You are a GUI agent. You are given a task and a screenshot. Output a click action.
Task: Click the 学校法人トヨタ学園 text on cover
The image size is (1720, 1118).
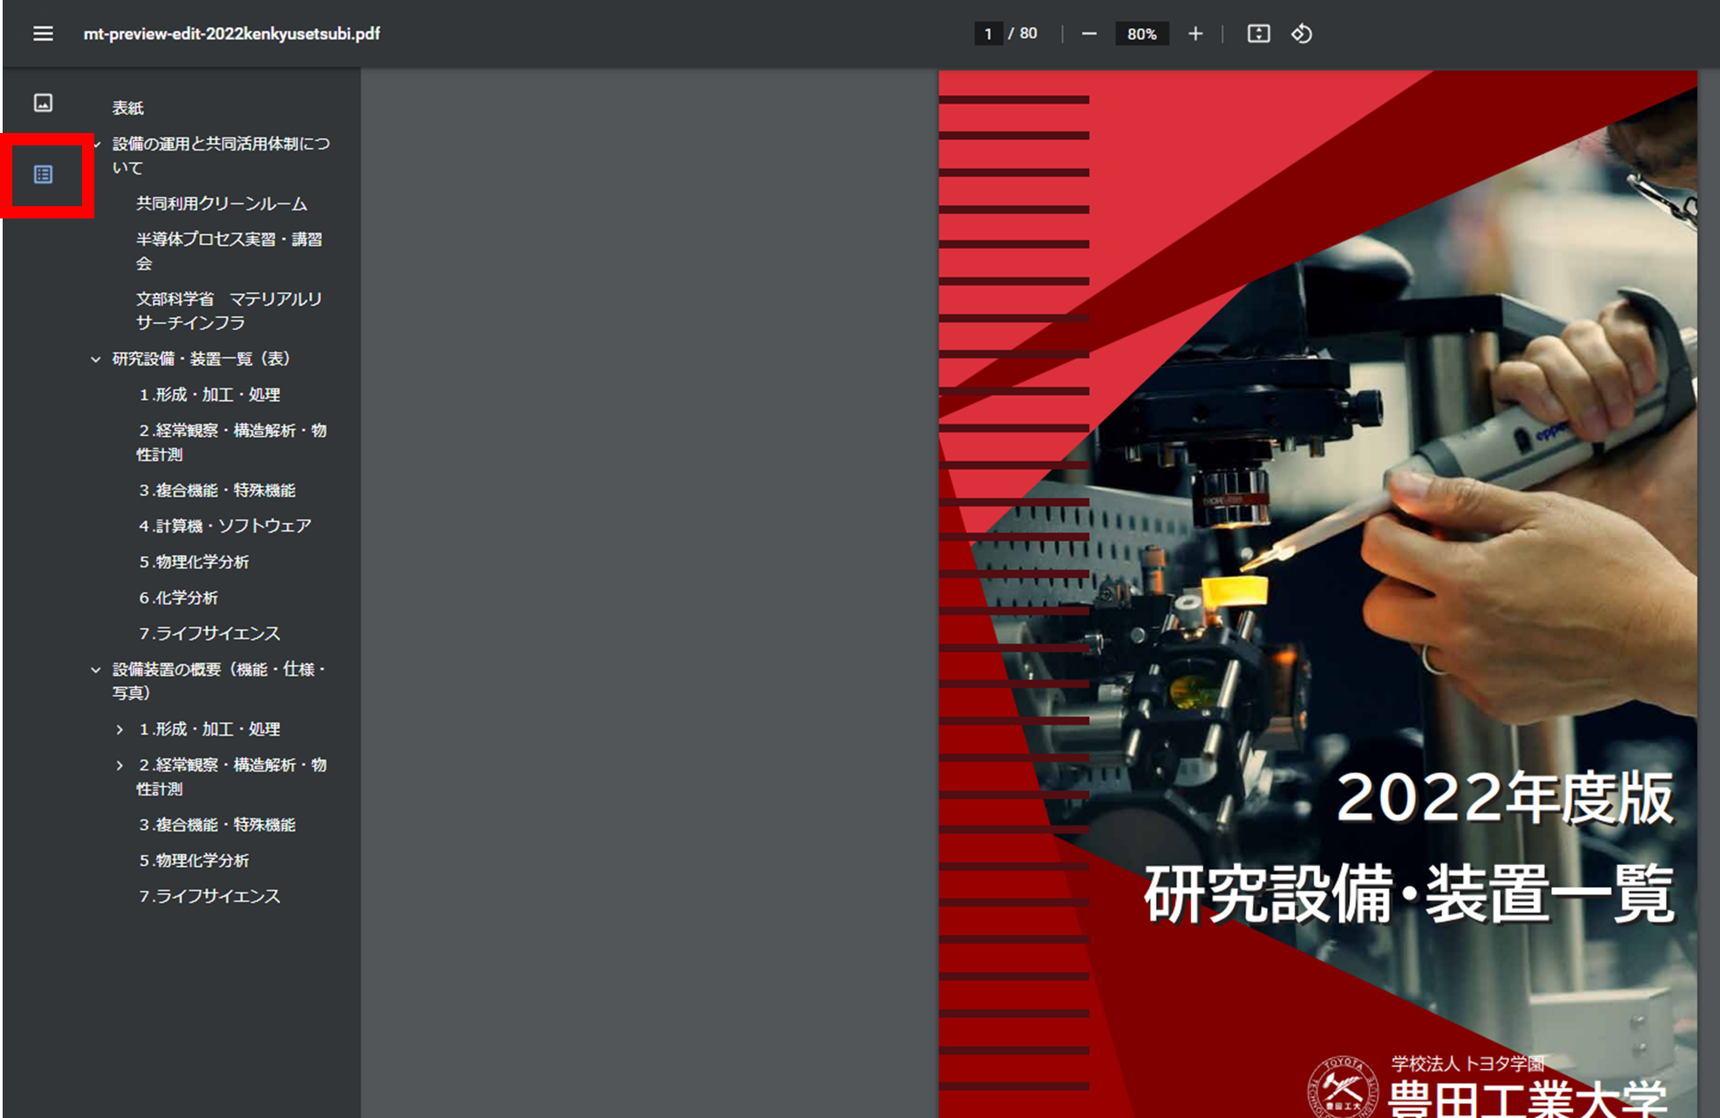click(1468, 1063)
